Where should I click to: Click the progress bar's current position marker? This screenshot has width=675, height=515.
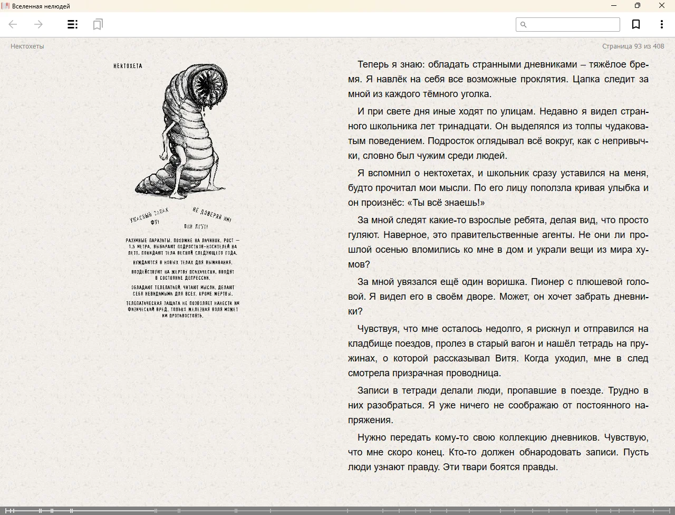tap(155, 511)
